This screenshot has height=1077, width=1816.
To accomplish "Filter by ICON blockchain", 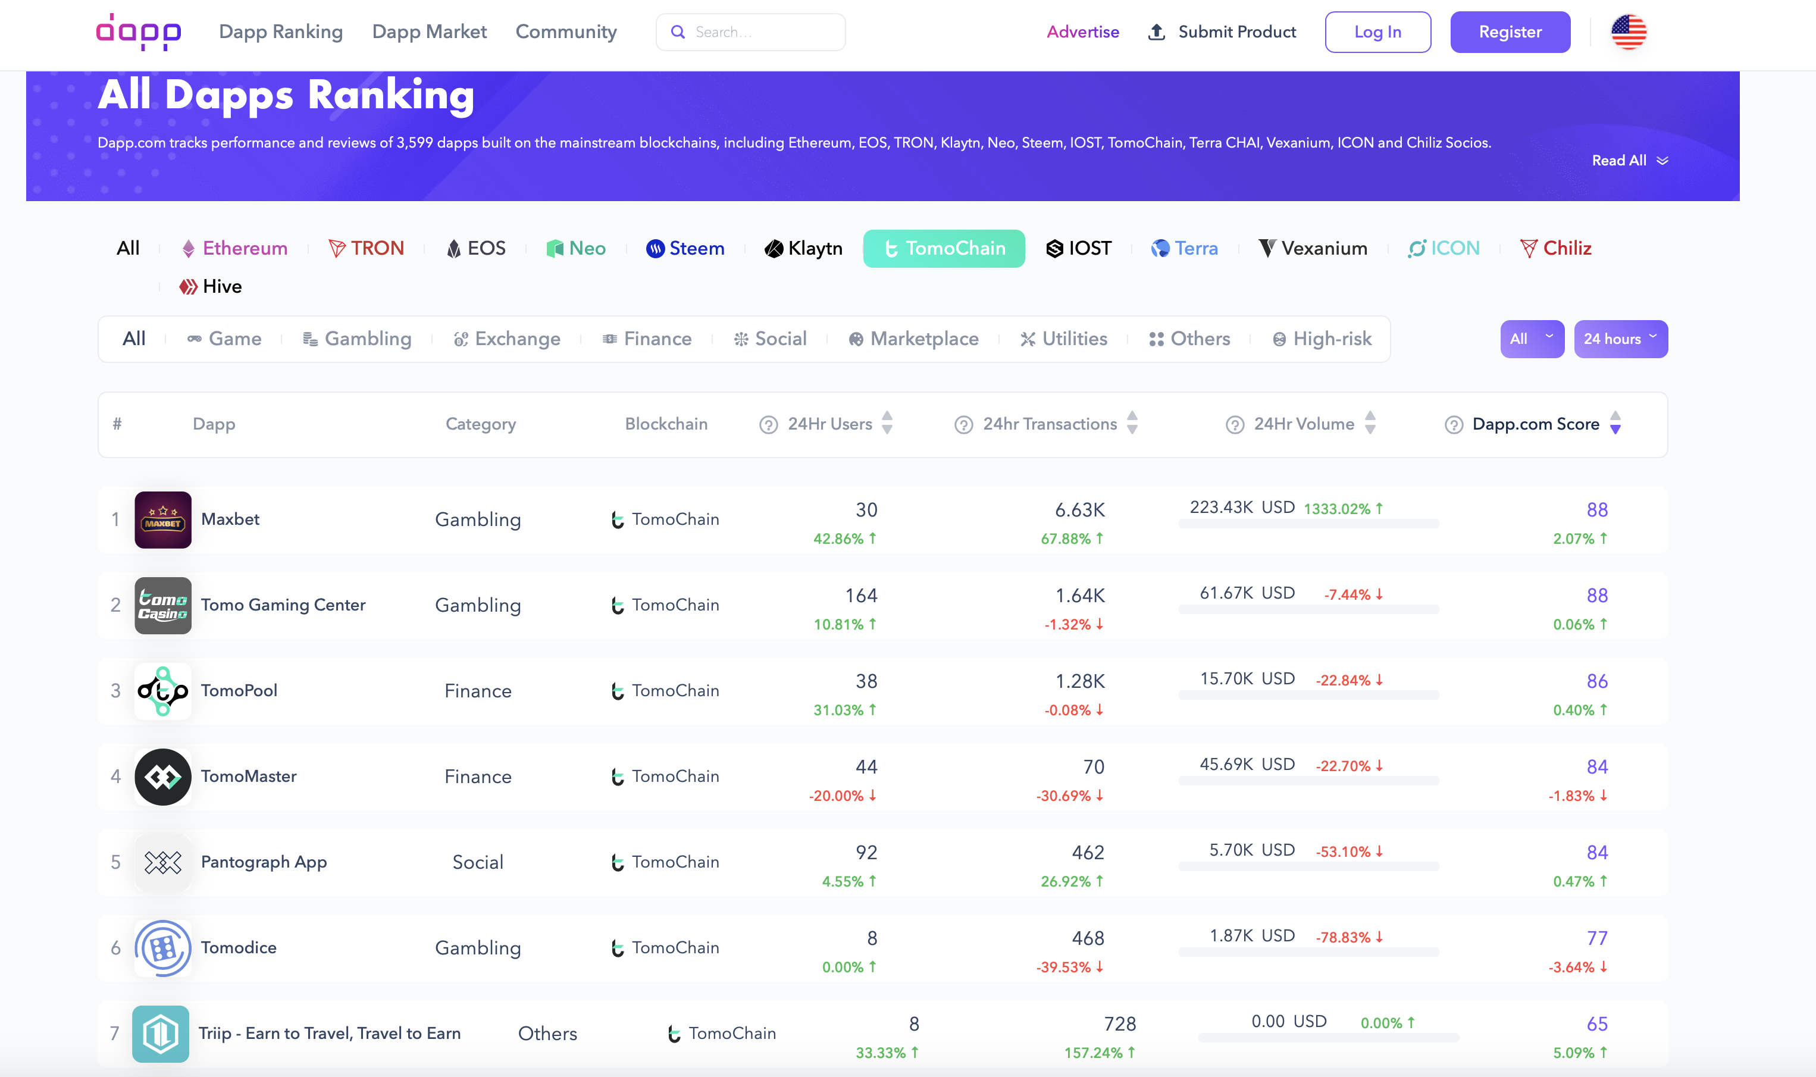I will point(1444,248).
